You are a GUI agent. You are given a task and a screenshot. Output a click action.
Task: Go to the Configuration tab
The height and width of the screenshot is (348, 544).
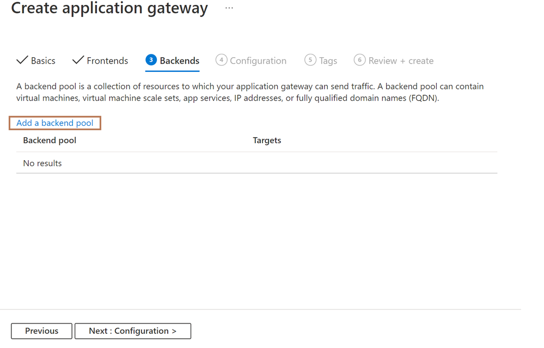click(x=258, y=60)
